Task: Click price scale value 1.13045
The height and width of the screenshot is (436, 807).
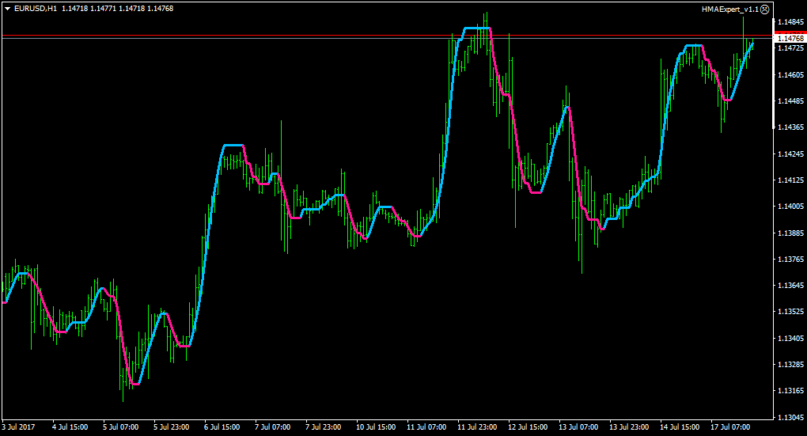Action: coord(790,418)
